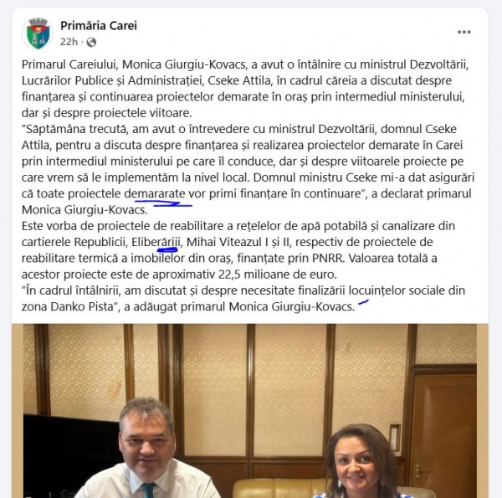This screenshot has width=502, height=498.
Task: Click the Primăria Carei coat-of-arms avatar
Action: (38, 33)
